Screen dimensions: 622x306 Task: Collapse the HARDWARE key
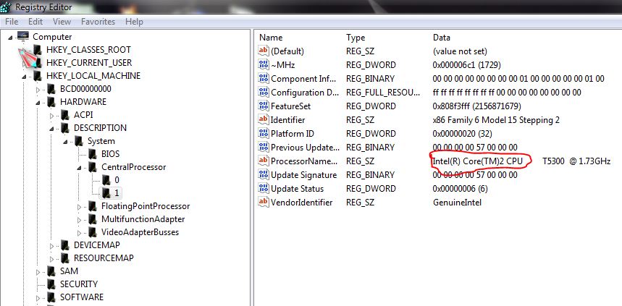pyautogui.click(x=38, y=103)
